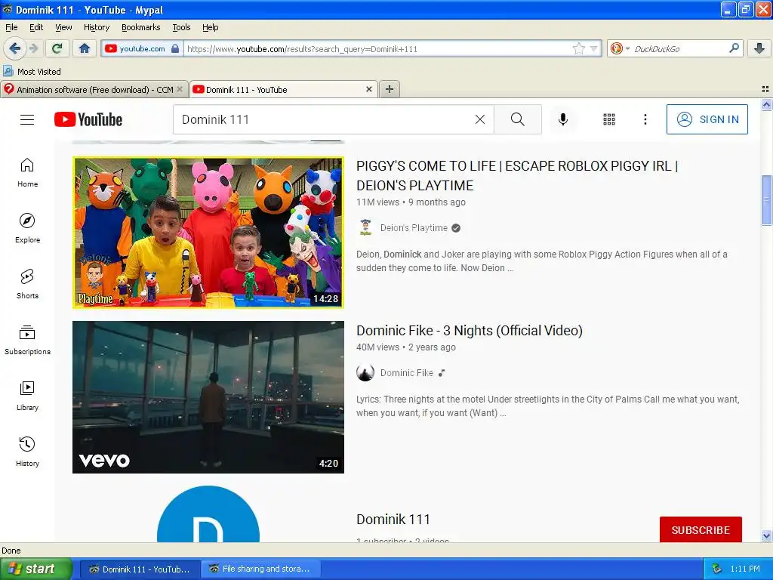
Task: Open the URL history dropdown arrow
Action: point(594,48)
